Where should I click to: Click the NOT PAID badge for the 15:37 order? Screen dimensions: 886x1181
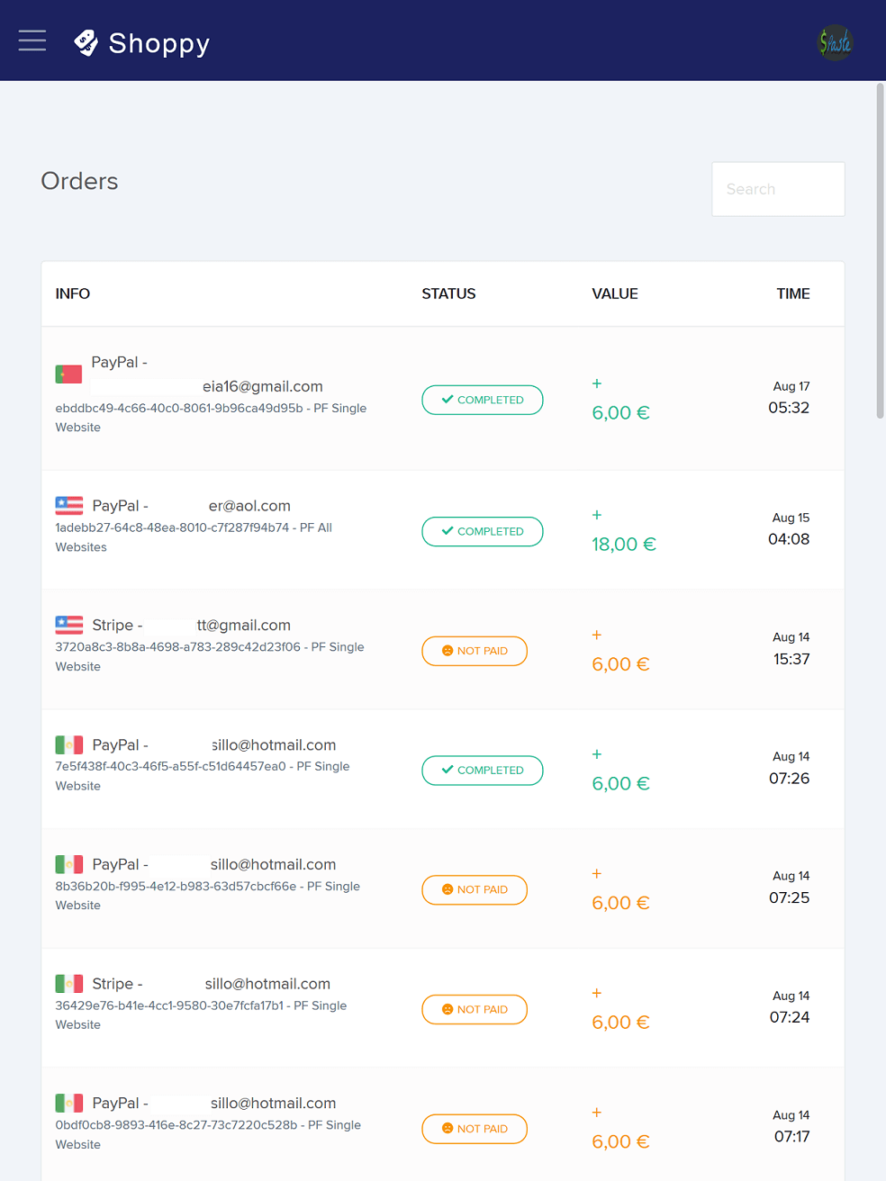coord(475,651)
